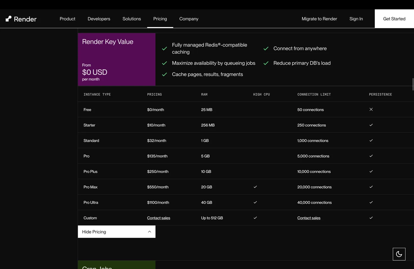Click the Sign In link
This screenshot has width=414, height=269.
[x=356, y=19]
